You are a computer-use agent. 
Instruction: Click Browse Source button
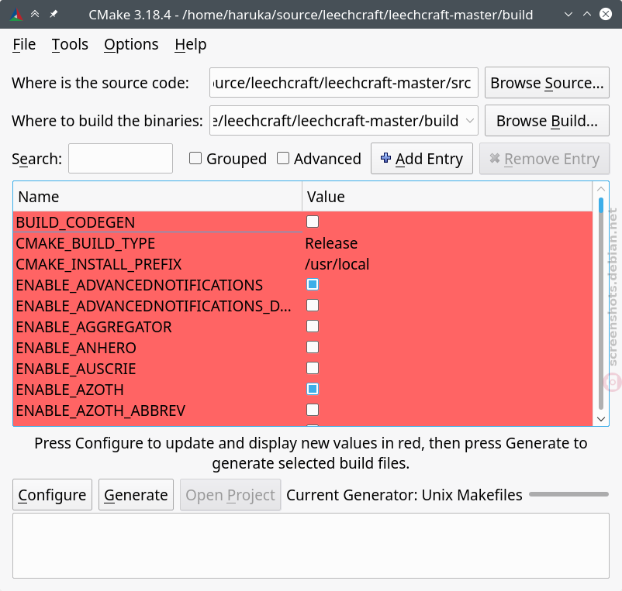point(547,82)
